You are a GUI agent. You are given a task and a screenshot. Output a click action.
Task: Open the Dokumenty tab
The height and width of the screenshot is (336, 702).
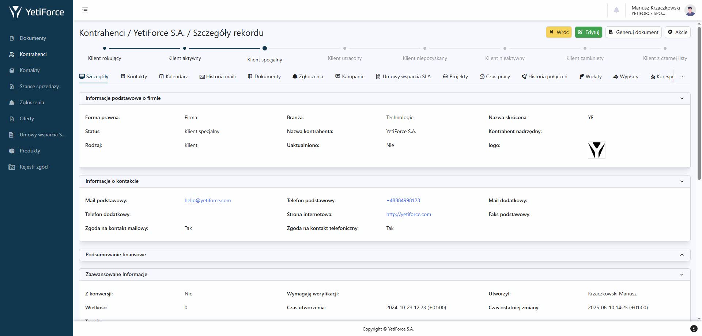[x=264, y=76]
